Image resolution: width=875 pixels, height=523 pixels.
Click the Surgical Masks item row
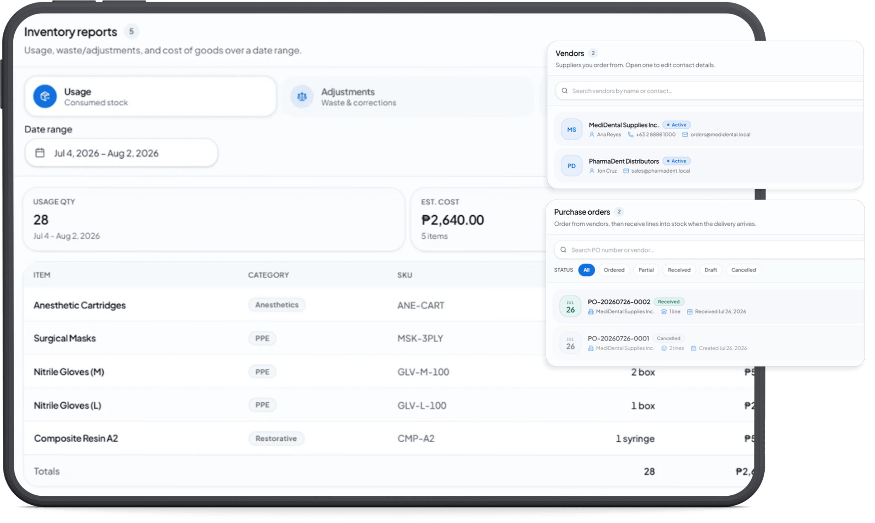click(x=285, y=338)
